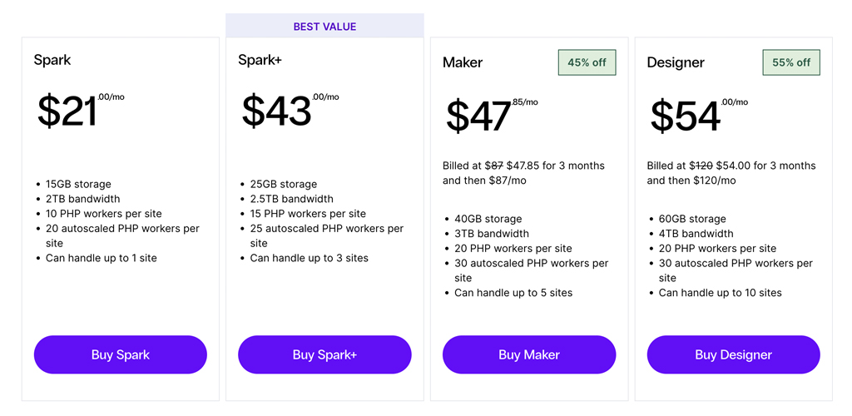Click the BEST VALUE banner above Spark+

pyautogui.click(x=325, y=26)
